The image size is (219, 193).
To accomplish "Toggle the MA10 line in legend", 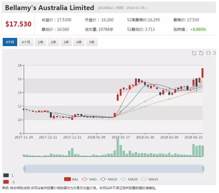I will pos(108,179).
